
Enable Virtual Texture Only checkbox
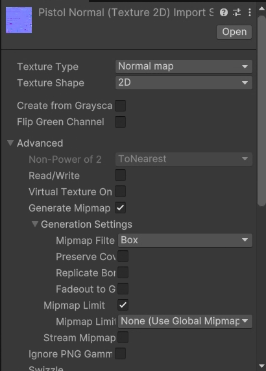[x=121, y=191]
